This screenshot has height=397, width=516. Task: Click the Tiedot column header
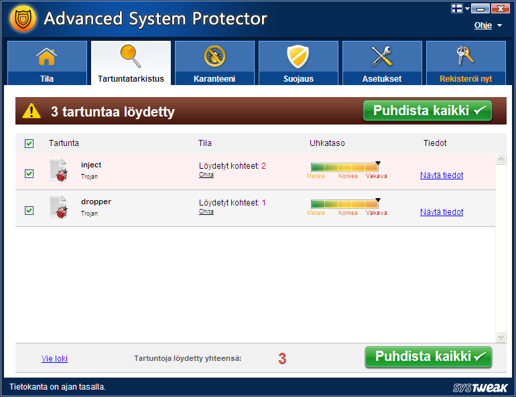click(435, 143)
